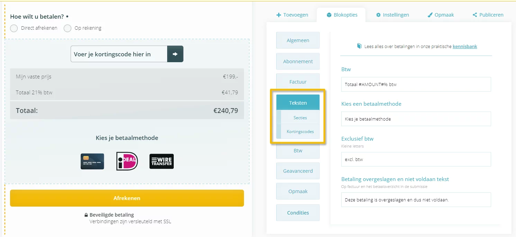Viewport: 516px width, 237px height.
Task: Open the Geavanceerd options section
Action: point(298,171)
